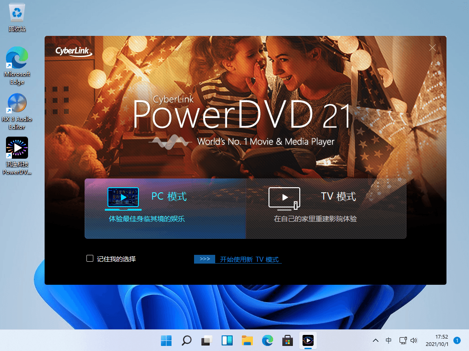Click the >>> arrow button

click(x=205, y=259)
